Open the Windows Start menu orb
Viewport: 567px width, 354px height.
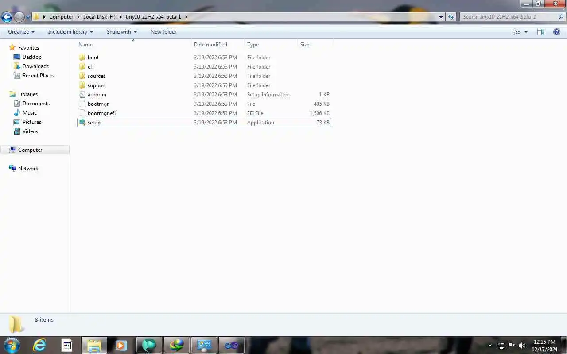(12, 345)
